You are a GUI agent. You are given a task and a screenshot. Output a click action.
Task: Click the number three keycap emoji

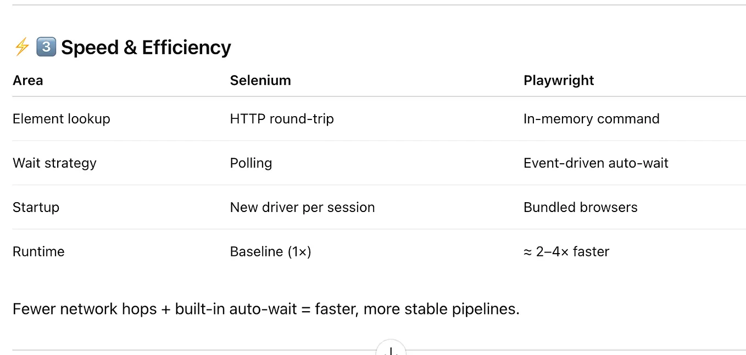tap(46, 47)
